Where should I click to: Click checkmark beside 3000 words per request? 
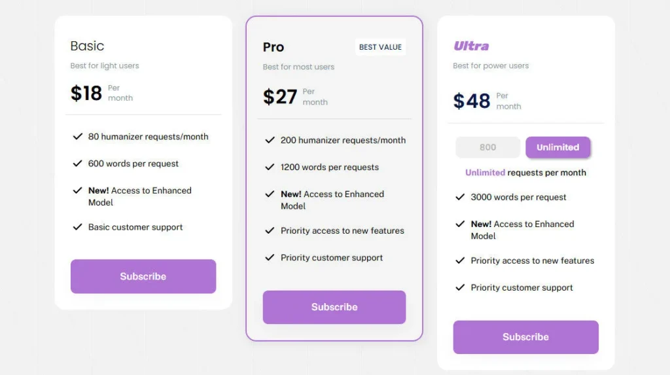(x=460, y=197)
